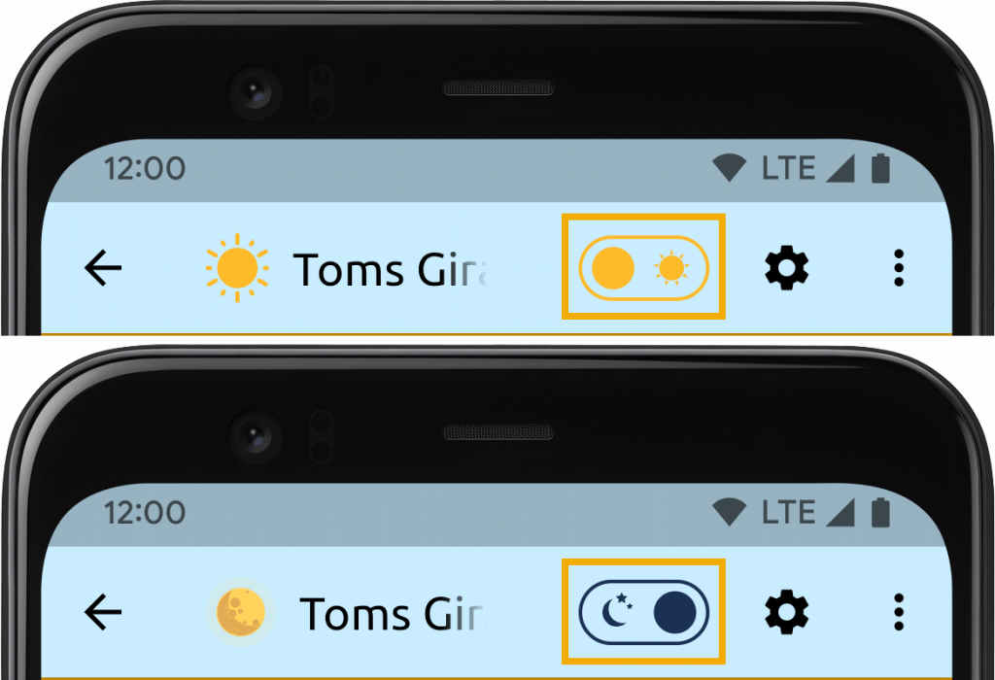995x680 pixels.
Task: Tap the back arrow in the top phone
Action: click(103, 268)
